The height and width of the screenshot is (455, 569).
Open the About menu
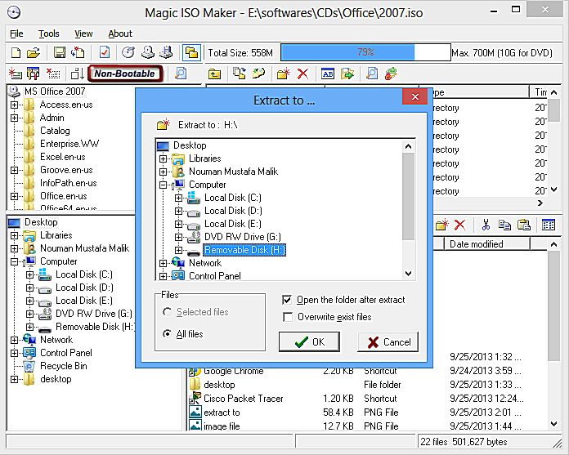[120, 33]
